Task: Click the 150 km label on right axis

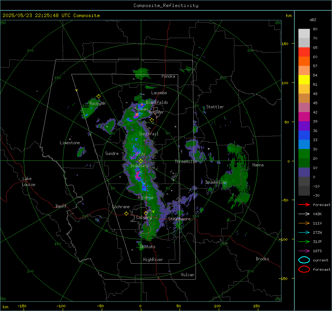Action: pyautogui.click(x=285, y=44)
